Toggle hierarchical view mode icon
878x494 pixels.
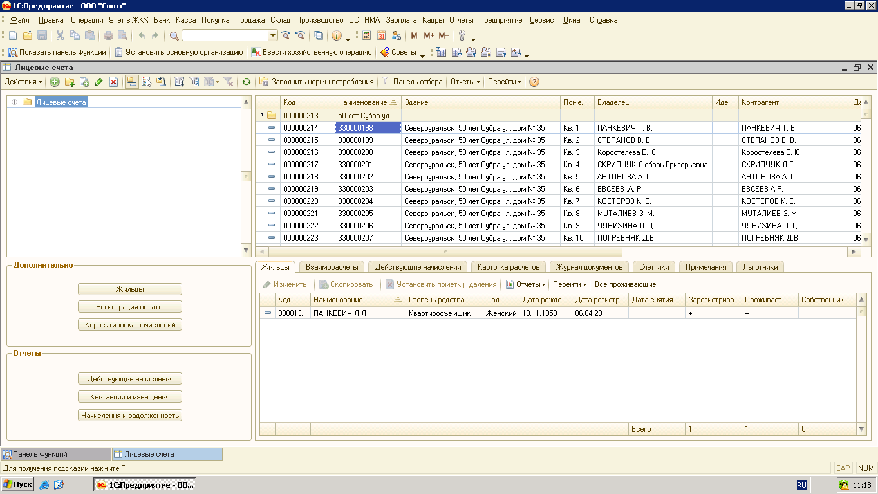point(131,82)
